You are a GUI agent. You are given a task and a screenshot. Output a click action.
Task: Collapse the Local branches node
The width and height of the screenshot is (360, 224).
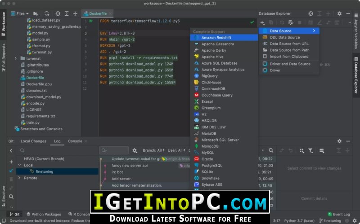coord(19,165)
